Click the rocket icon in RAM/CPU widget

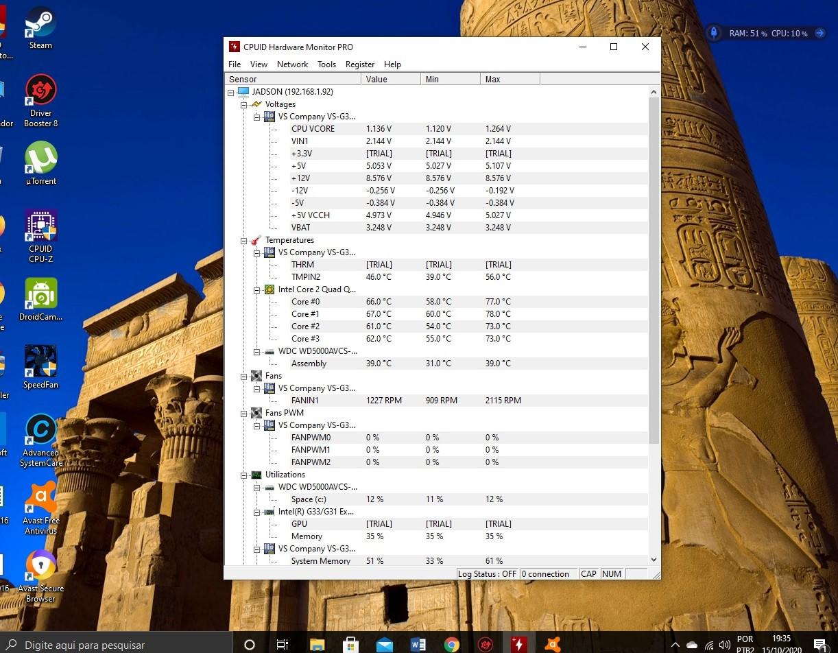coord(714,33)
